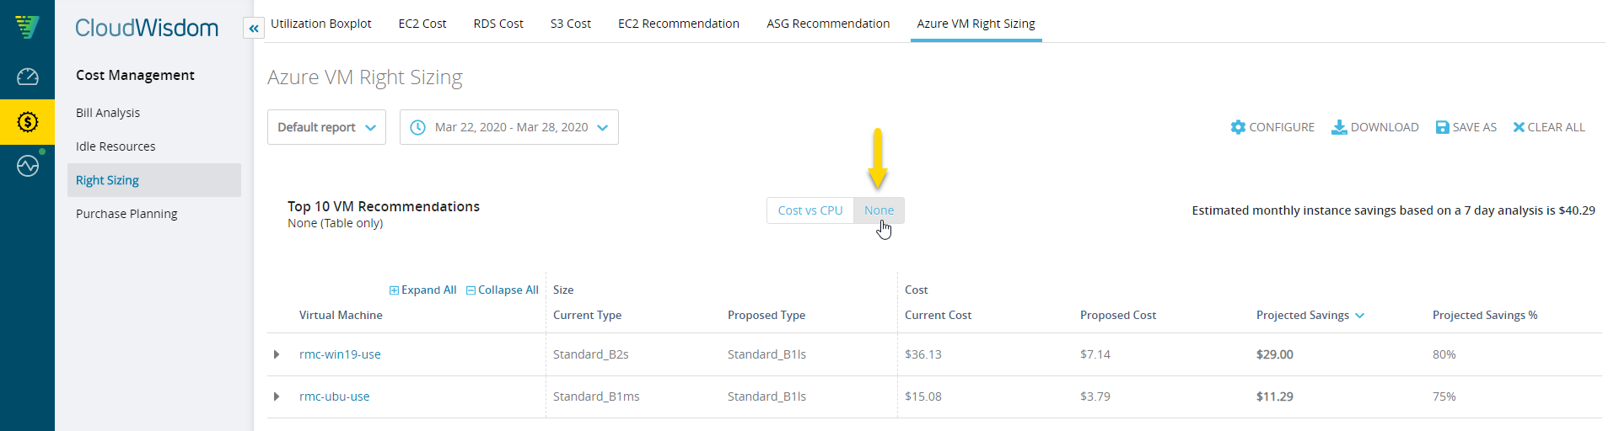Open the Default report dropdown
The height and width of the screenshot is (431, 1619).
tap(326, 127)
